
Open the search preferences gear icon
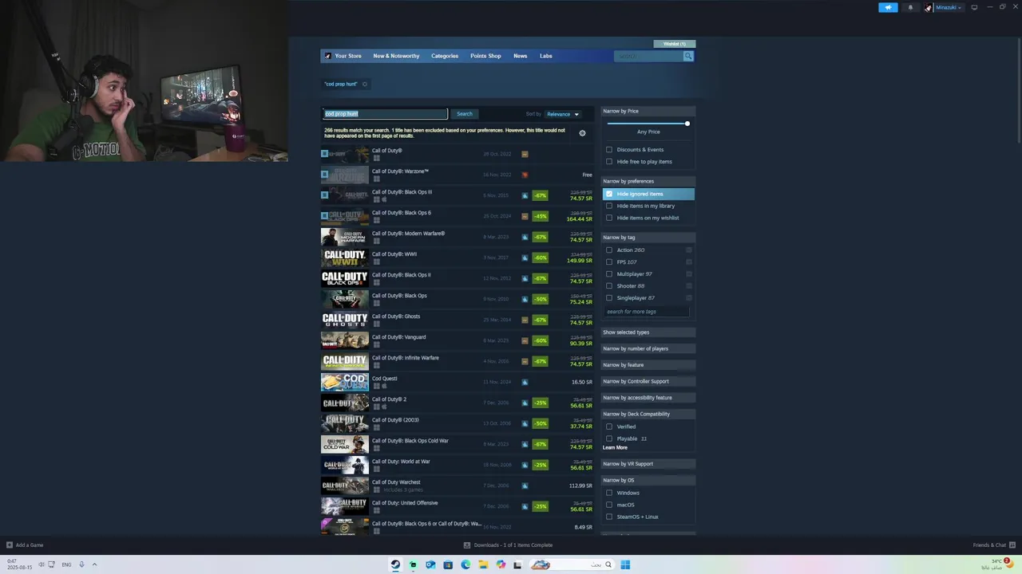point(582,133)
